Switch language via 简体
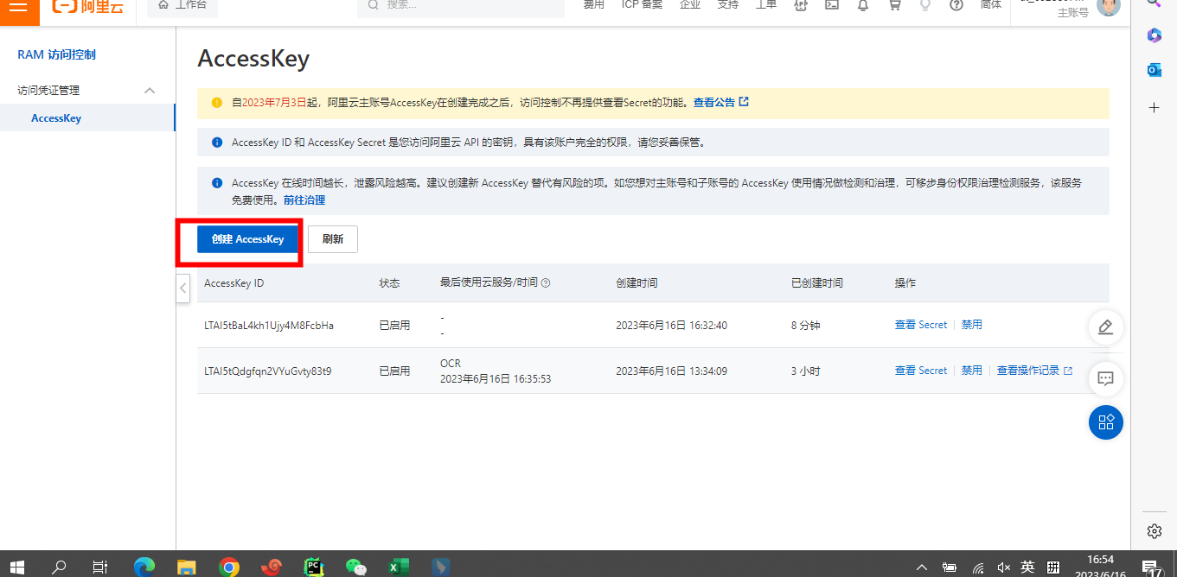This screenshot has width=1177, height=577. [991, 5]
